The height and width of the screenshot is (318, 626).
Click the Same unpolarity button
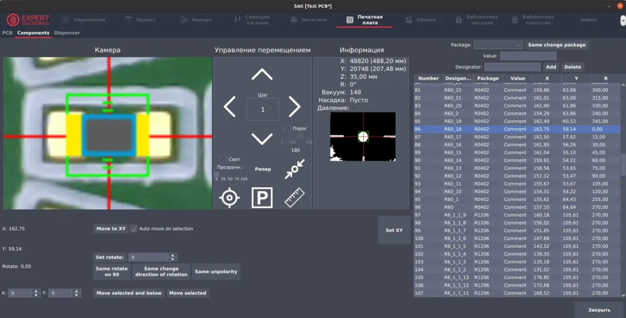coord(216,272)
